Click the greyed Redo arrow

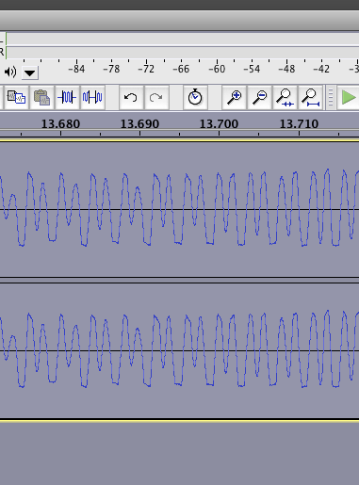tap(156, 97)
